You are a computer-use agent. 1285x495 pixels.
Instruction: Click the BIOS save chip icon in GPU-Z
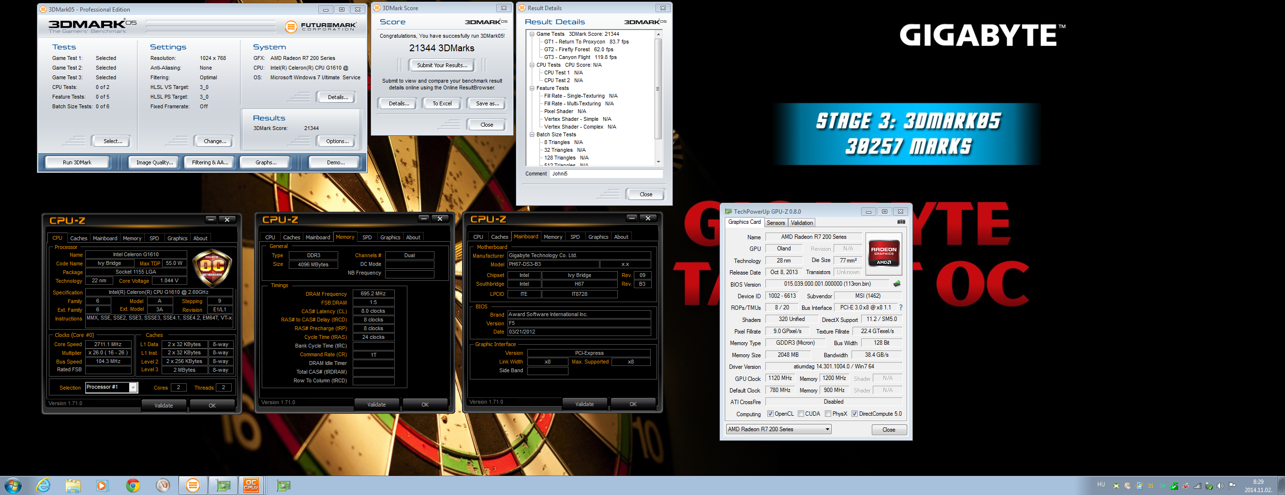pyautogui.click(x=897, y=284)
